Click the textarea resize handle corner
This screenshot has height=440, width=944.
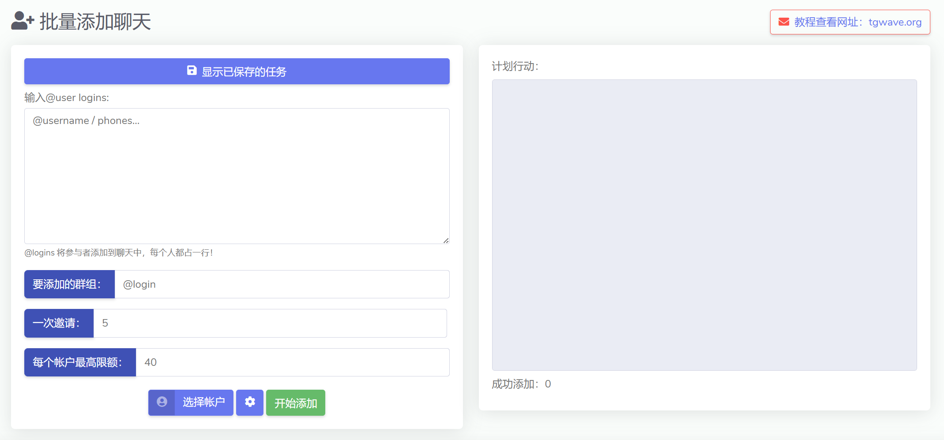pyautogui.click(x=446, y=241)
